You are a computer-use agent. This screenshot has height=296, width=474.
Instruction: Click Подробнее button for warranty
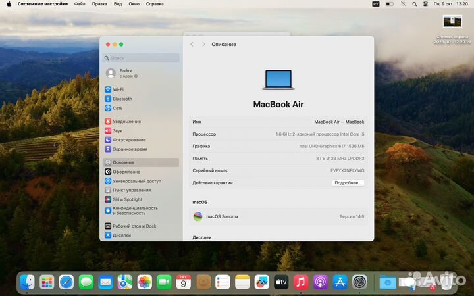click(x=348, y=183)
